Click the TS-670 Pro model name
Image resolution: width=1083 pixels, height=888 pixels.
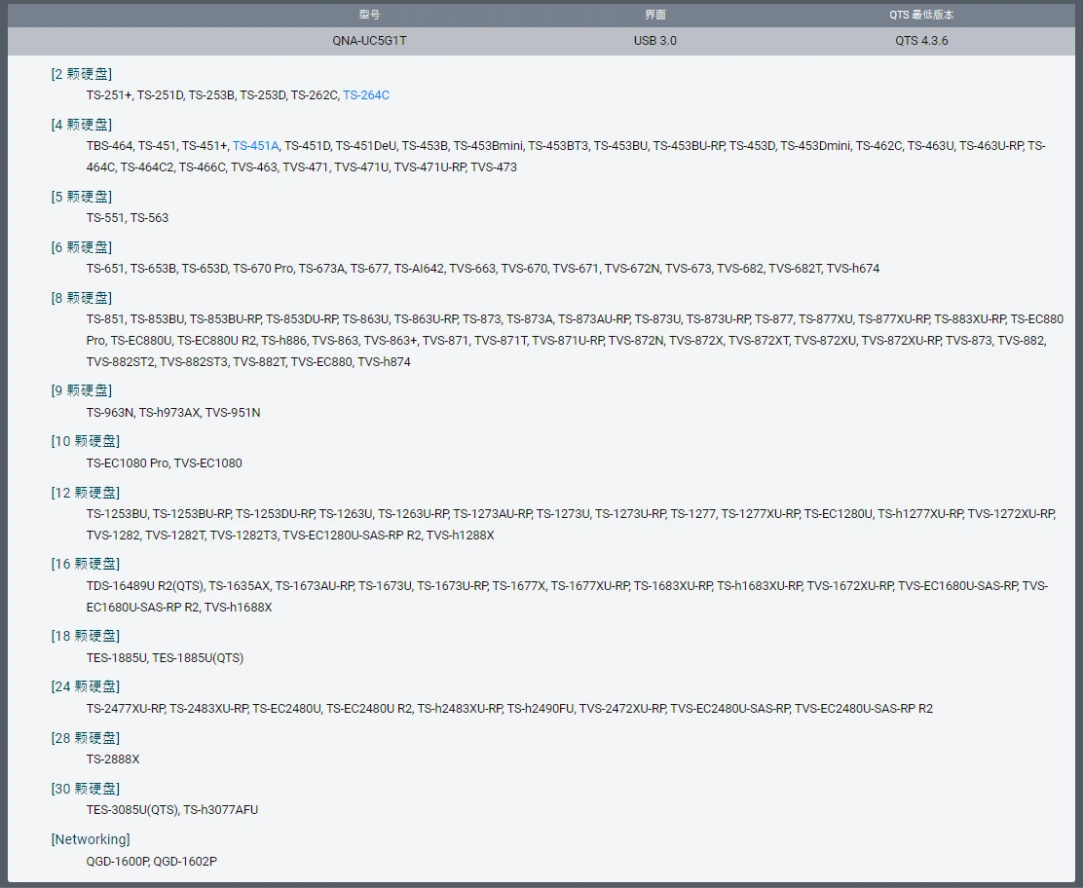(x=263, y=269)
